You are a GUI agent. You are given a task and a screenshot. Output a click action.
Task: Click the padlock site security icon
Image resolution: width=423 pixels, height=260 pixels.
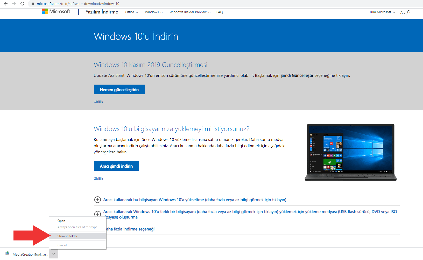click(33, 4)
